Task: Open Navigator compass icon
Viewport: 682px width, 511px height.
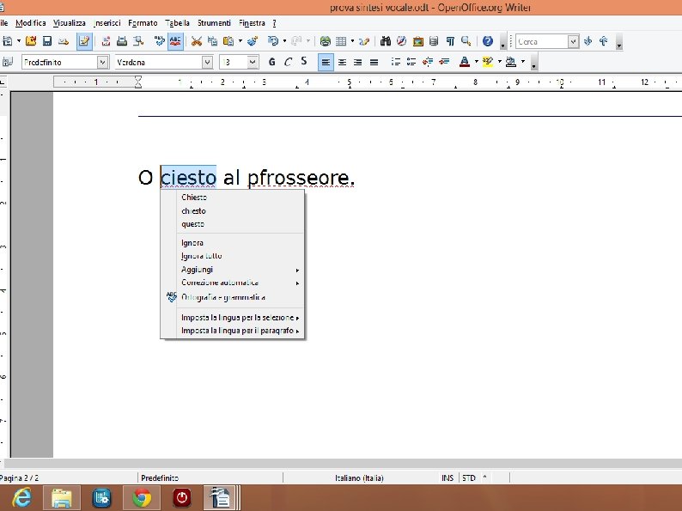Action: coord(401,41)
